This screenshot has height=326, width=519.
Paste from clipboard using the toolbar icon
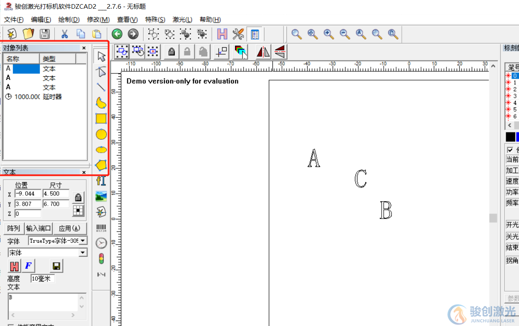pos(96,34)
